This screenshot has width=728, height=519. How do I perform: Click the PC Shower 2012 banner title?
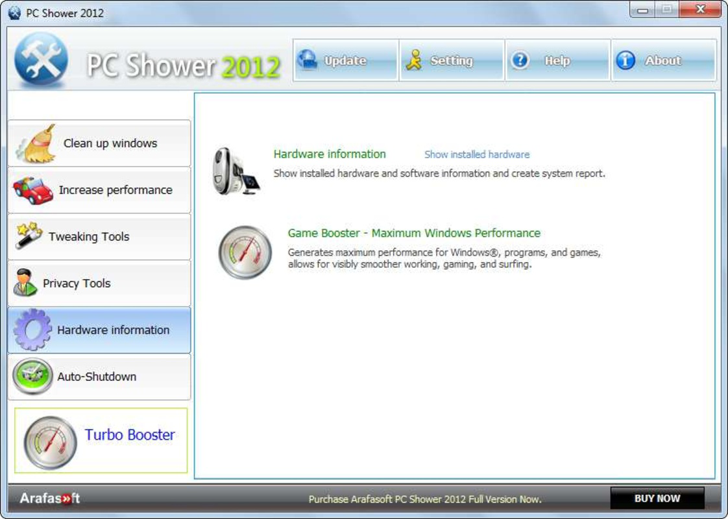click(184, 65)
